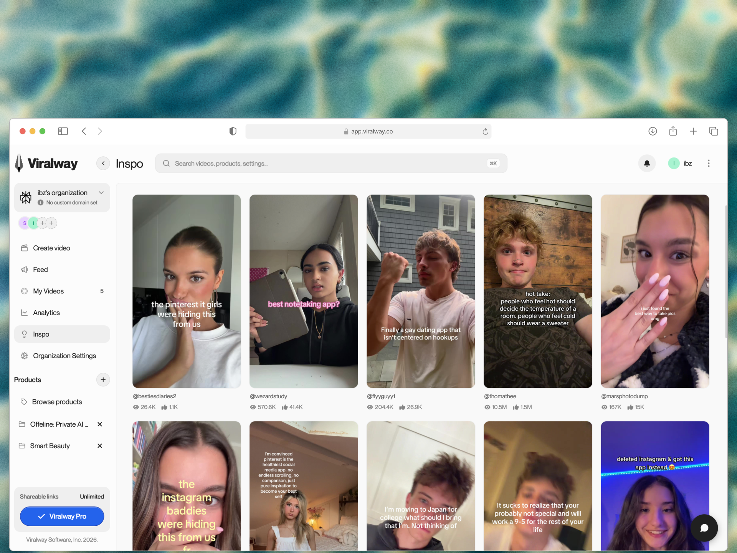The height and width of the screenshot is (553, 737).
Task: Toggle Safari sidebar panel
Action: pos(63,131)
